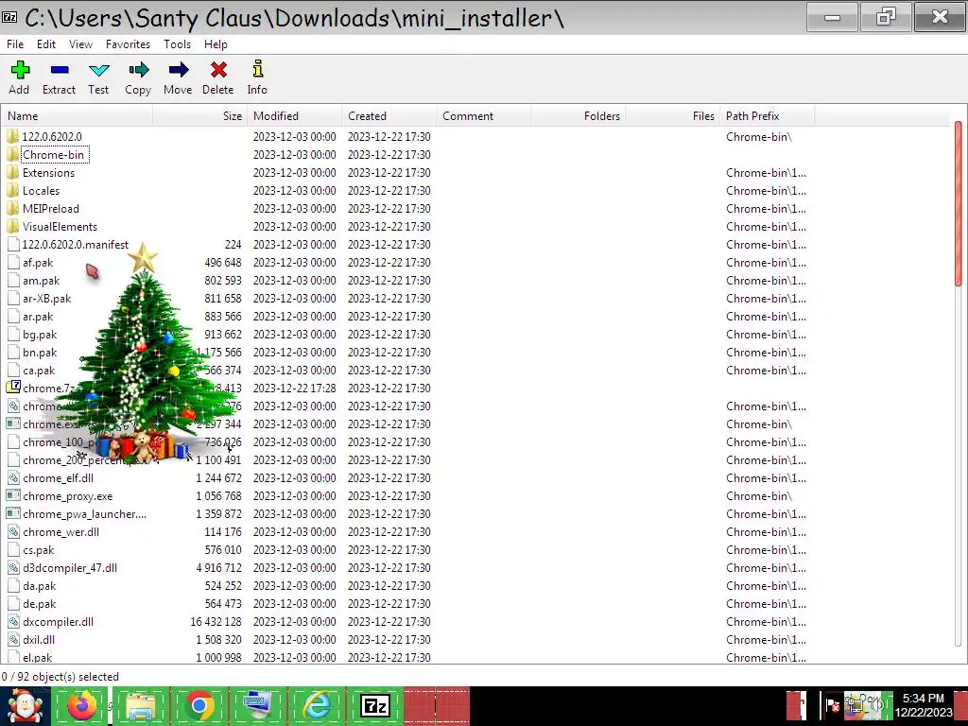Click the vertical scrollbar thumb

pos(959,204)
